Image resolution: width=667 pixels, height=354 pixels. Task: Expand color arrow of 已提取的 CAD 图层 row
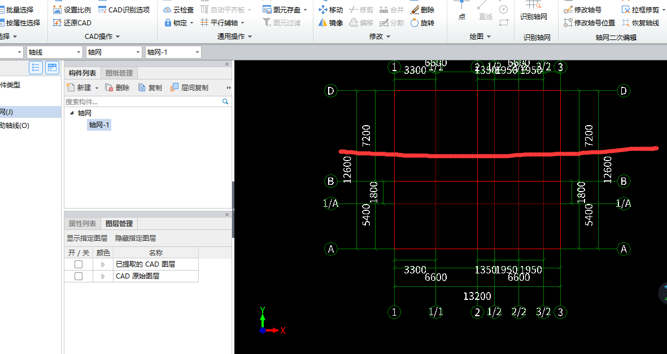(103, 264)
